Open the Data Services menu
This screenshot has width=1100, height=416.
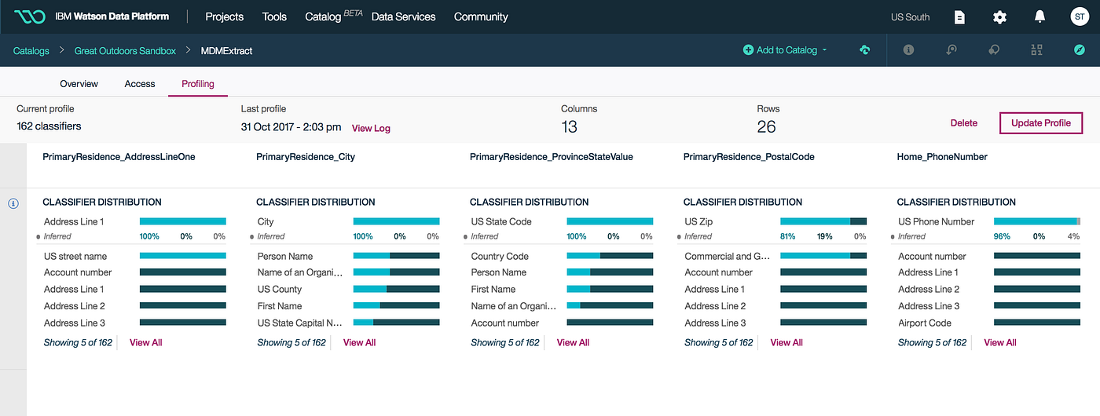coord(404,16)
